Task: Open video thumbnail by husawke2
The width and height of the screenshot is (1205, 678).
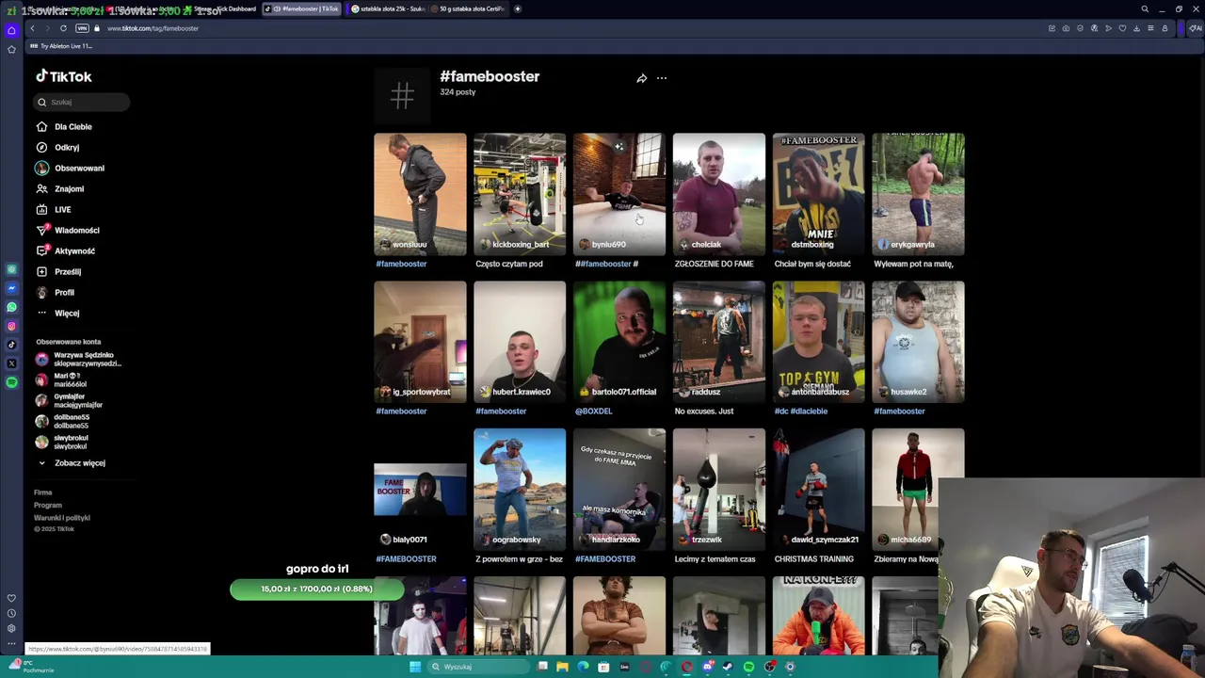Action: click(x=918, y=341)
